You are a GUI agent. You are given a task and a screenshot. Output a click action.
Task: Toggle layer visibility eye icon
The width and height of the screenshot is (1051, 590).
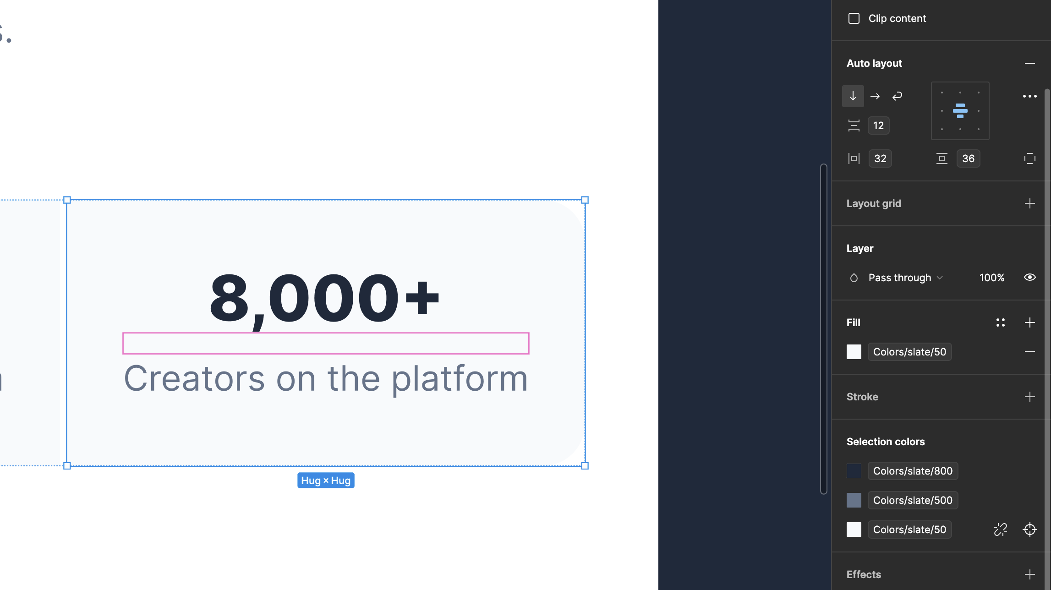1029,278
